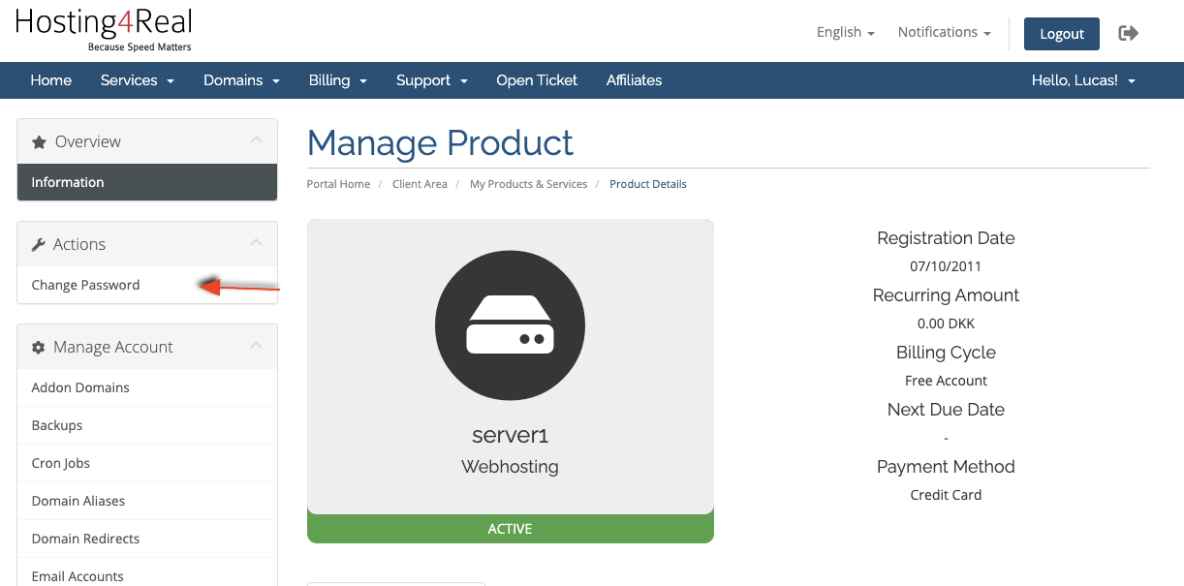Collapse the Actions panel chevron

point(256,243)
